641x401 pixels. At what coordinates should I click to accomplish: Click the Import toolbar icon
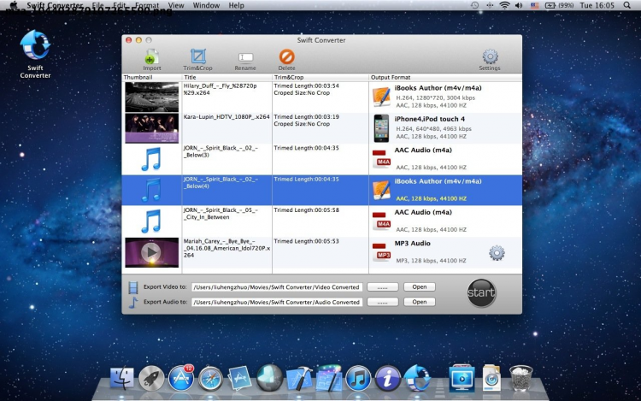click(151, 58)
